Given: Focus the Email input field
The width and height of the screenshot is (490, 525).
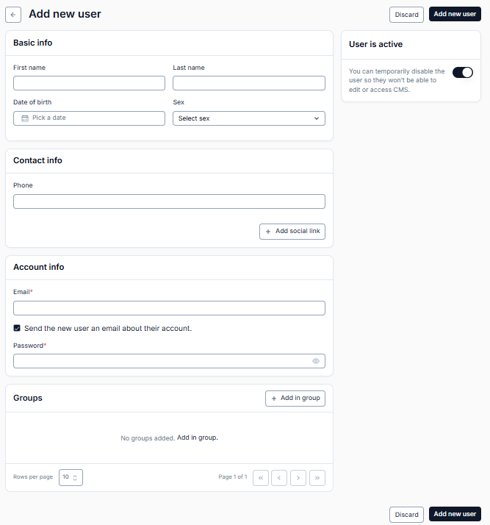Looking at the screenshot, I should coord(169,308).
